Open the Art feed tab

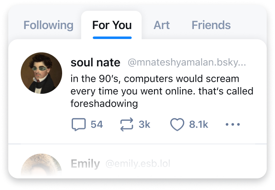click(162, 25)
